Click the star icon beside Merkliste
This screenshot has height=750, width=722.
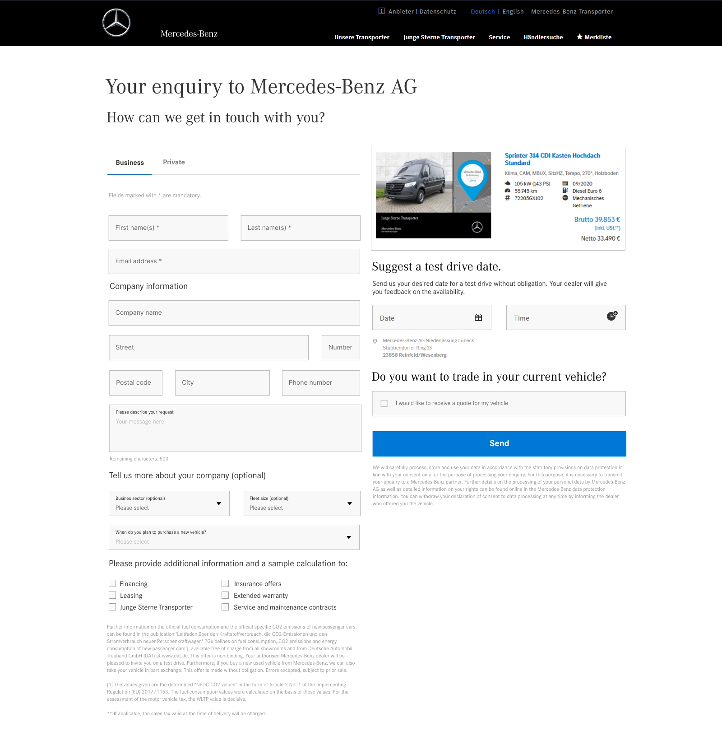[579, 37]
